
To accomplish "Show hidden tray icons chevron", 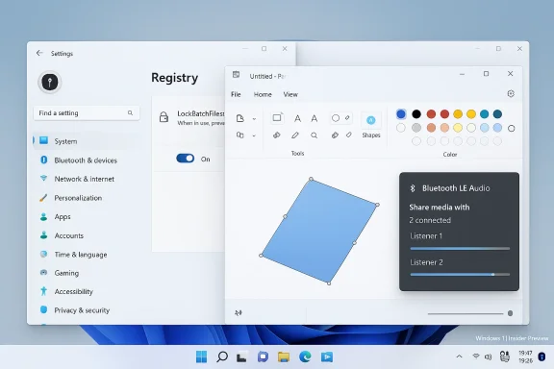I will 459,357.
